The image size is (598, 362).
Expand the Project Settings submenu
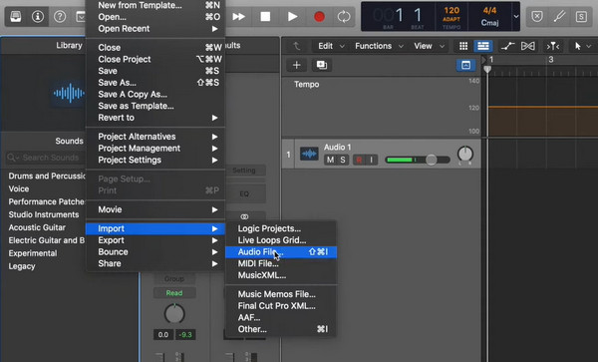pyautogui.click(x=155, y=160)
